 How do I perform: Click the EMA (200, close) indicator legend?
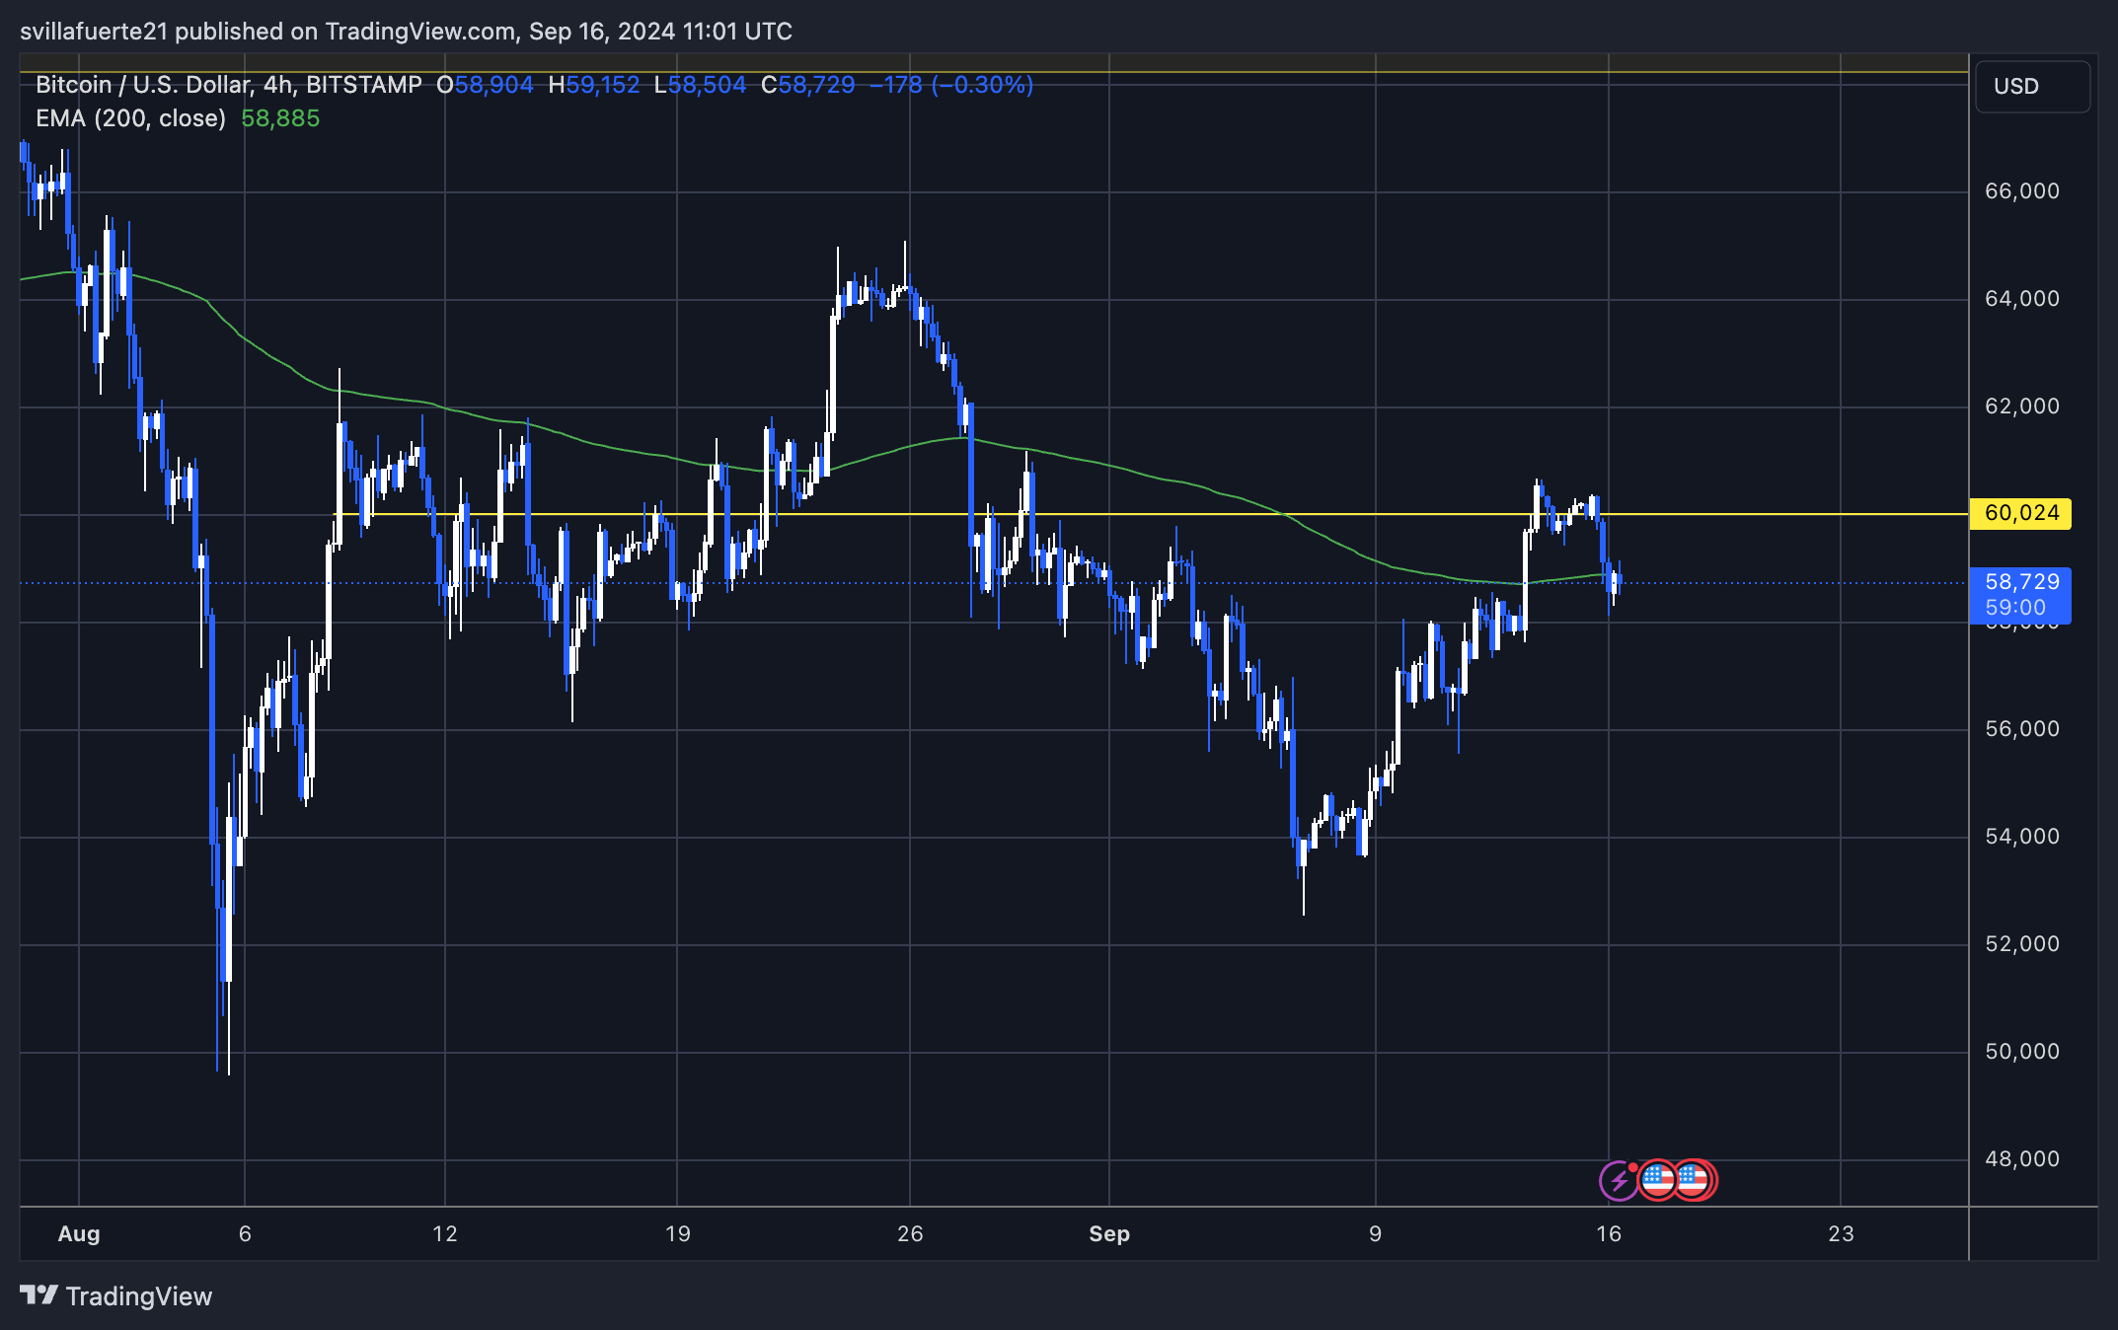click(x=129, y=118)
